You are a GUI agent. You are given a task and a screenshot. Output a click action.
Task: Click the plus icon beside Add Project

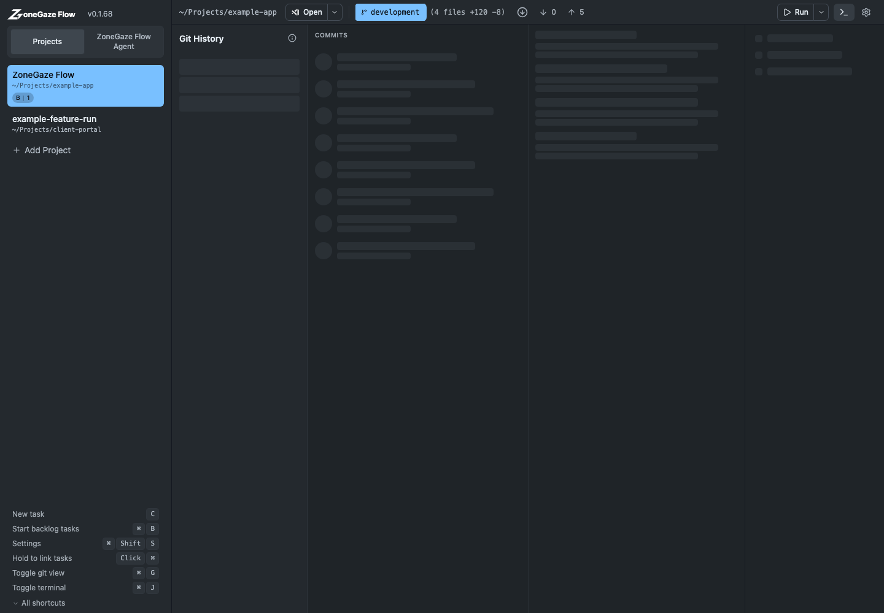coord(17,150)
